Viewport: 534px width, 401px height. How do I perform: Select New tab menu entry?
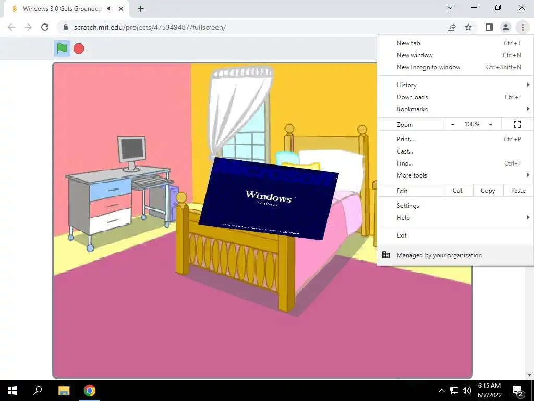click(x=455, y=43)
